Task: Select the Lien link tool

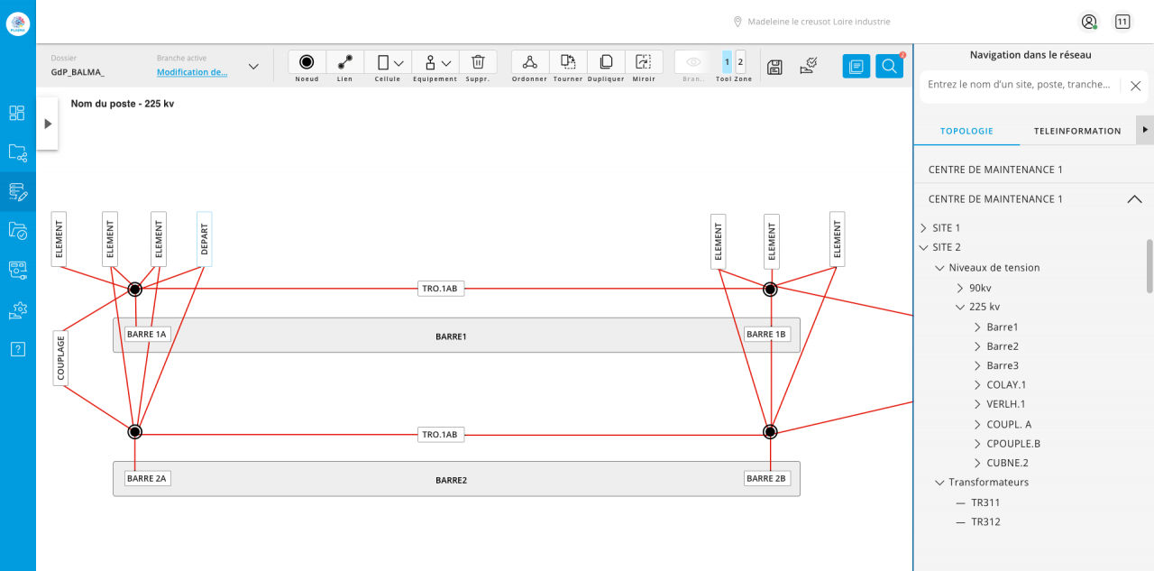Action: click(345, 62)
